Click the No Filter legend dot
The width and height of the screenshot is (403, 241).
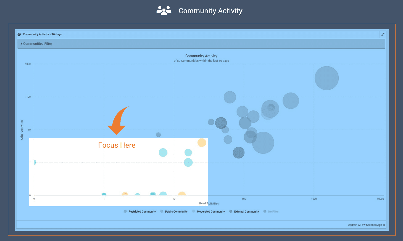[265, 211]
